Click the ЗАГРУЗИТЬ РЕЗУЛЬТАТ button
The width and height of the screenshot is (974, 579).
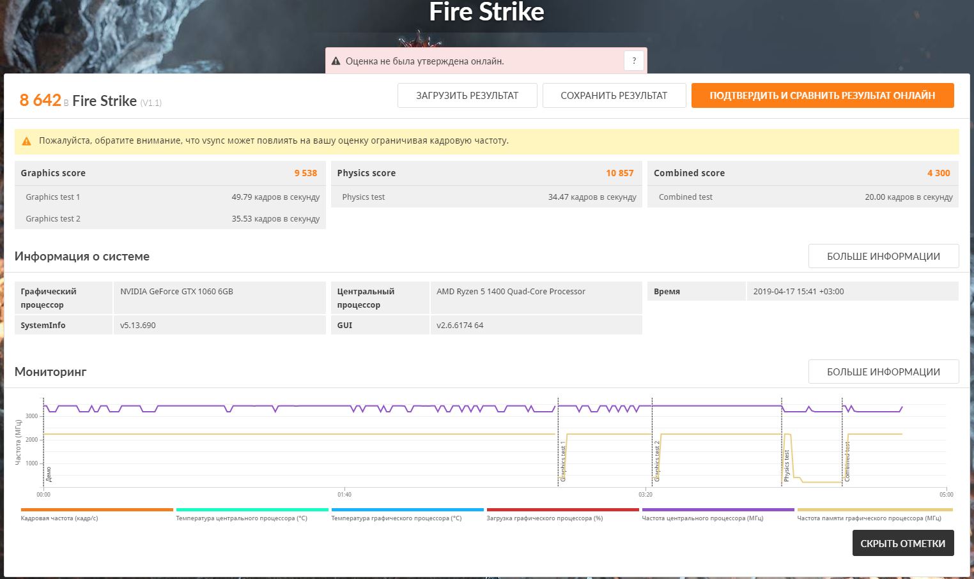click(x=467, y=96)
